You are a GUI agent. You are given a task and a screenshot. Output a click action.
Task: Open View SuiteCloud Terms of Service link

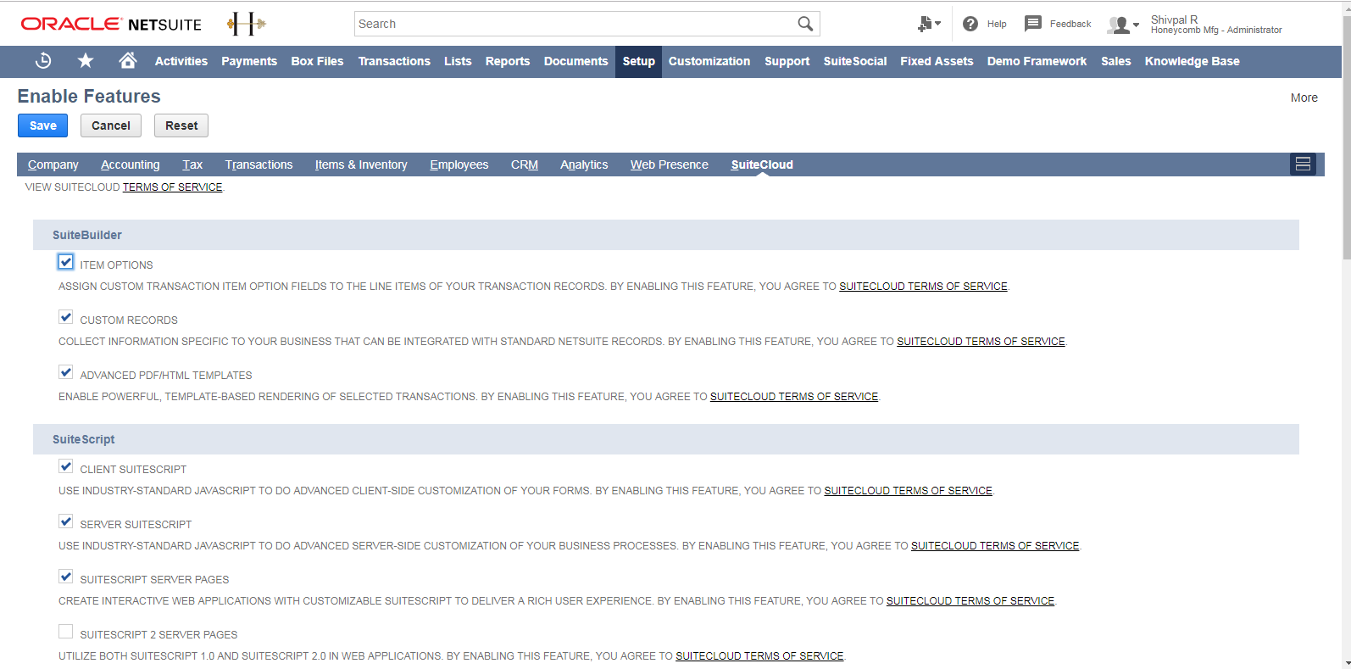[173, 187]
